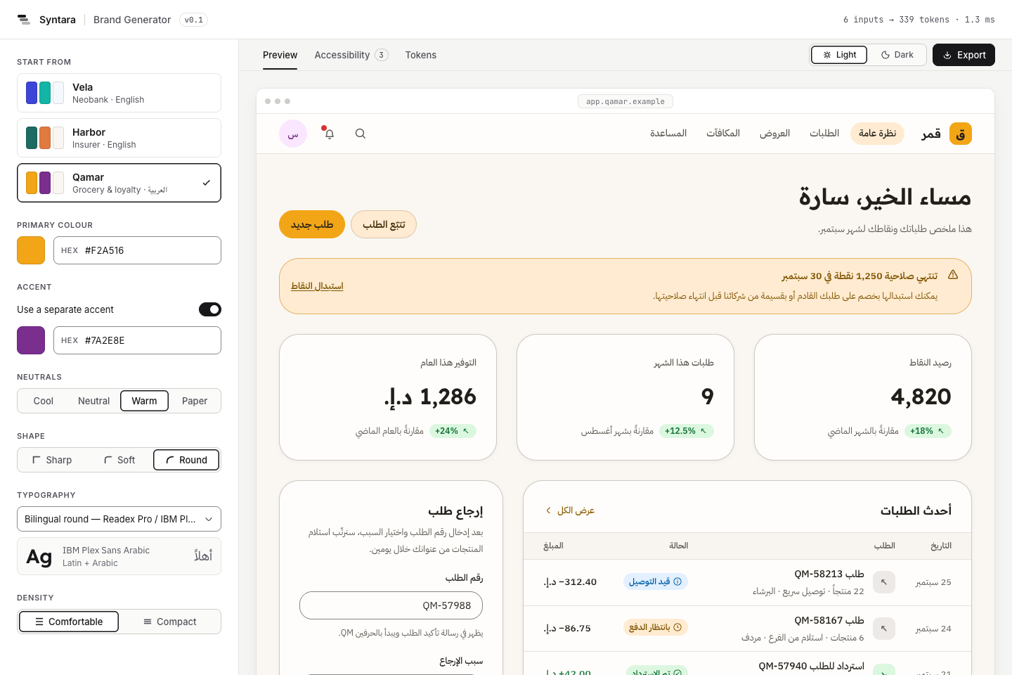Viewport: 1012px width, 675px height.
Task: Click the warning triangle icon in points banner
Action: (953, 275)
